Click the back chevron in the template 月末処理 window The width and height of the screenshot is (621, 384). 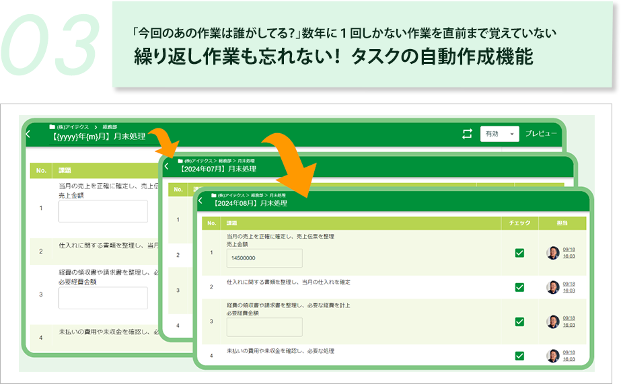coord(28,134)
